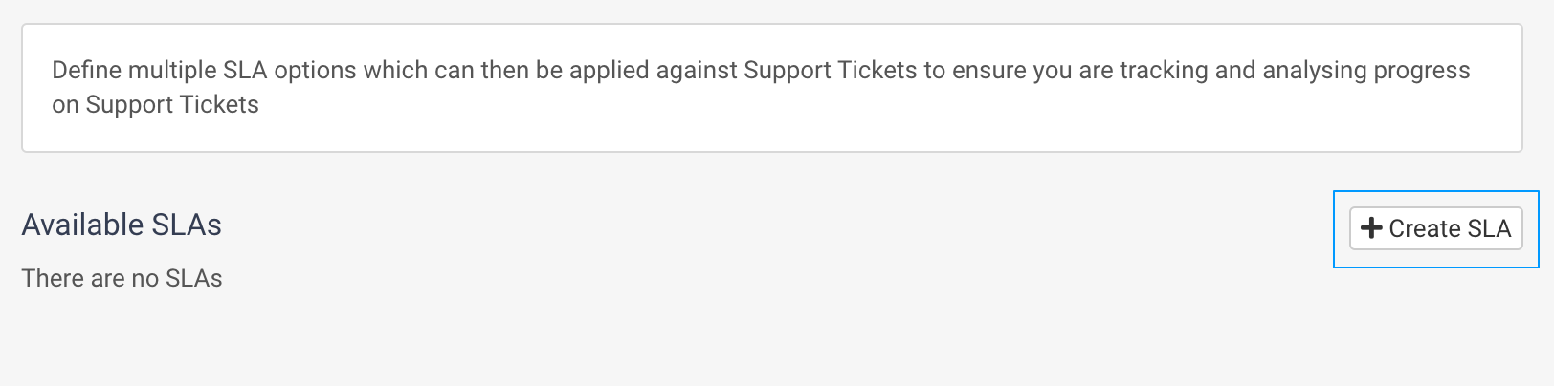
Task: Click 'SLAs' in the Available SLAs heading
Action: tap(191, 225)
